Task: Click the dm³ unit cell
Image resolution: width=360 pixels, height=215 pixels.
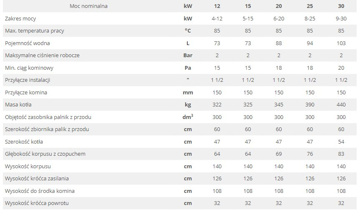Action: click(x=188, y=117)
